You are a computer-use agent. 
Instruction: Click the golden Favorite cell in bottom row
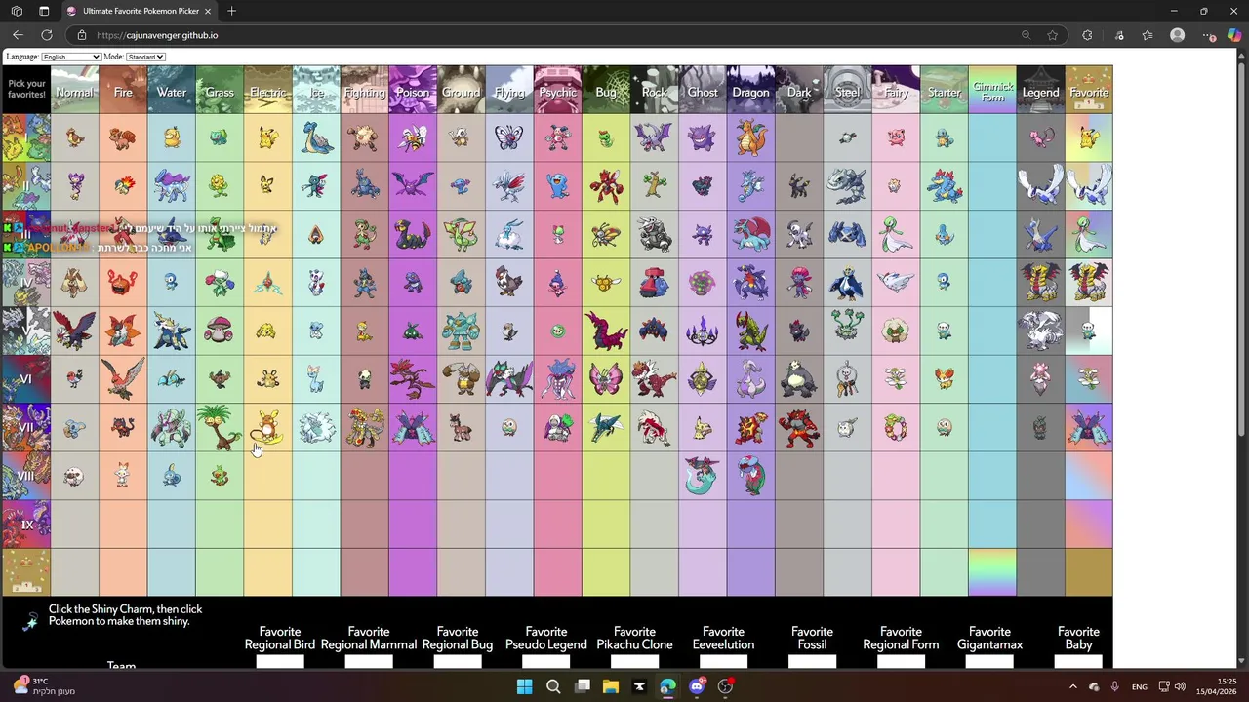click(1089, 572)
